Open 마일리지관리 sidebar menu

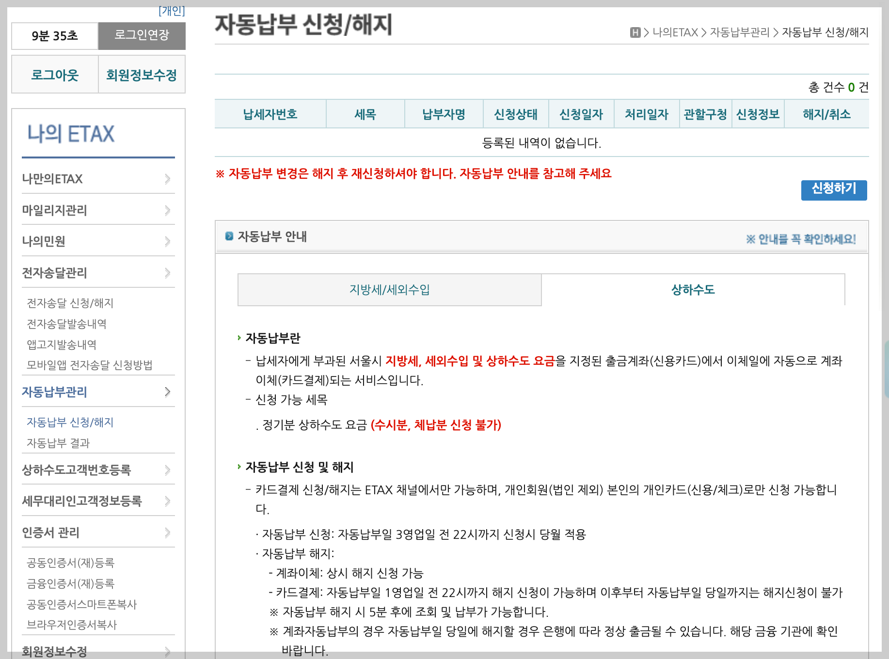click(x=54, y=210)
